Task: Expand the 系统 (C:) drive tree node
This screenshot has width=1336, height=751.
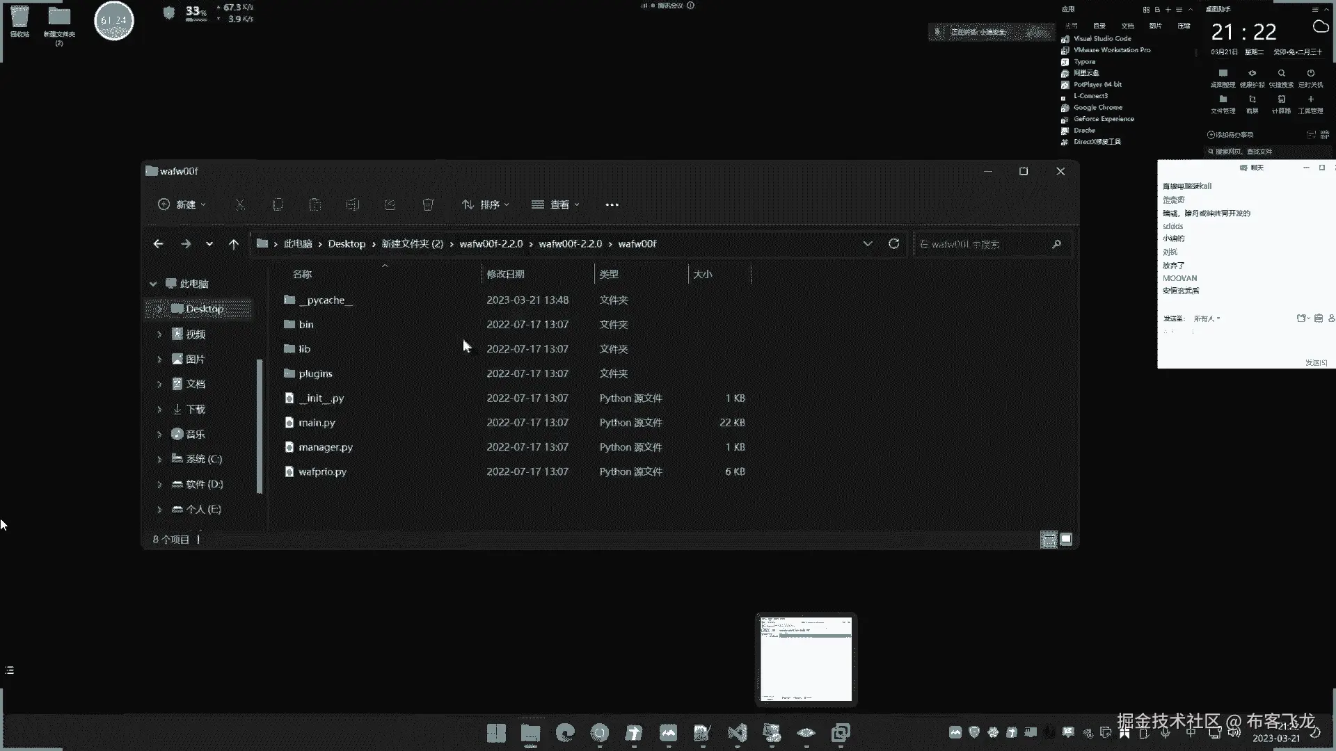Action: pos(159,460)
